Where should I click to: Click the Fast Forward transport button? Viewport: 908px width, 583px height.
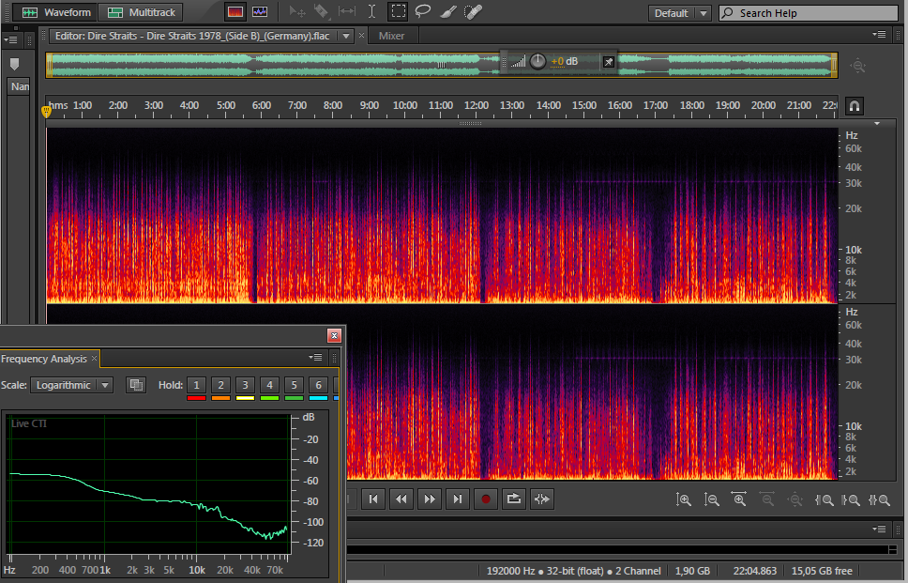point(430,499)
